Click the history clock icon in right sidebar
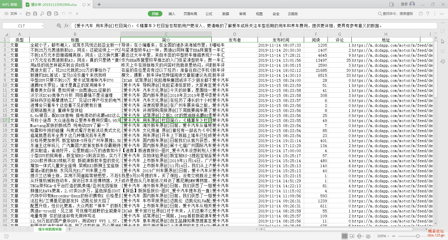Viewport: 448px width, 240px height. 443,61
